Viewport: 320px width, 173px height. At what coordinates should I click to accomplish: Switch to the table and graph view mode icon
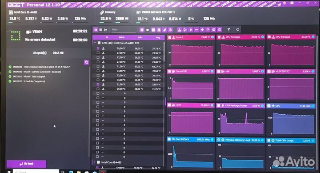coord(96,30)
